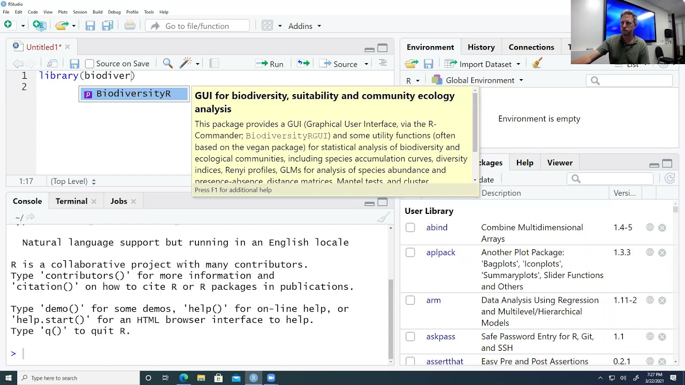Image resolution: width=685 pixels, height=385 pixels.
Task: Open Mail app from taskbar
Action: (236, 378)
